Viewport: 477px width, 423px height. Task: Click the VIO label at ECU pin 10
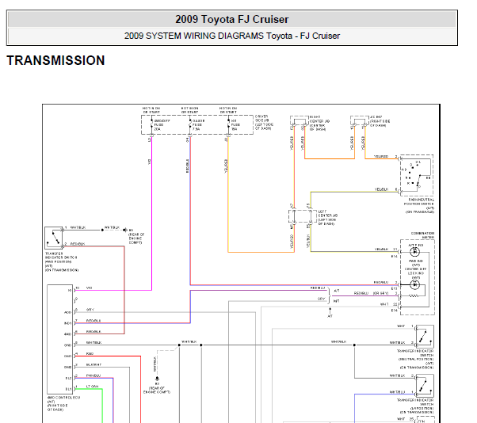(89, 288)
